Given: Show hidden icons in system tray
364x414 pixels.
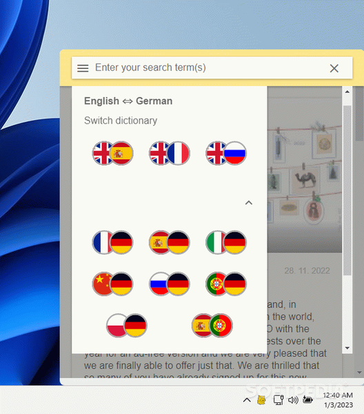Looking at the screenshot, I should tap(247, 400).
